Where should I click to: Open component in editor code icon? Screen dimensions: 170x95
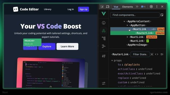pos(157,54)
